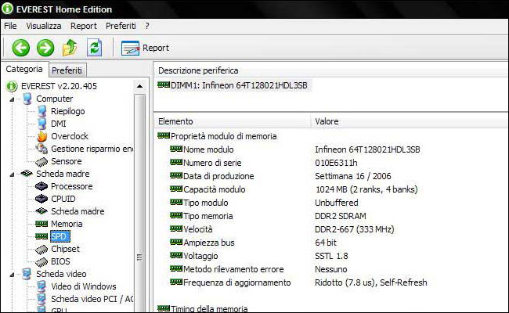This screenshot has width=509, height=313.
Task: Collapse the Scheda video tree node
Action: pos(13,274)
